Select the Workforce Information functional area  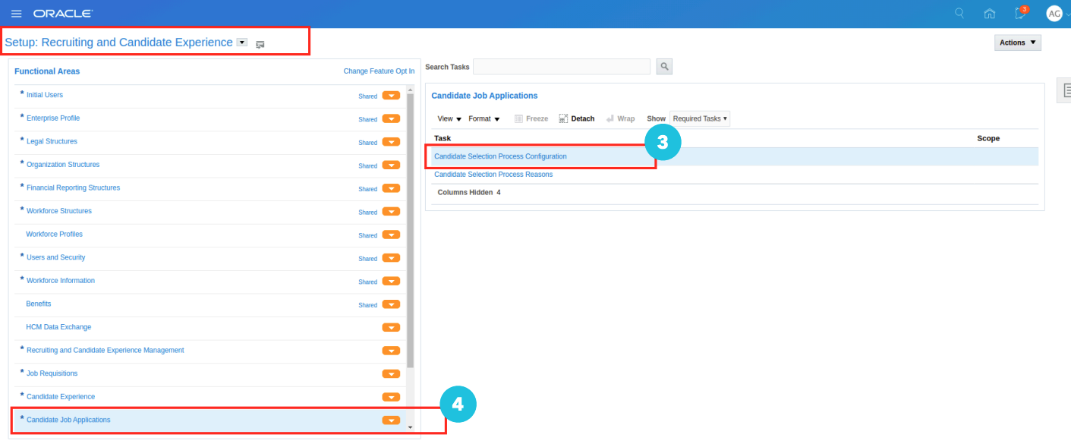coord(61,281)
